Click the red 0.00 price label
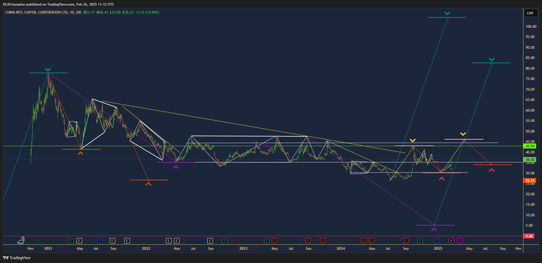Image resolution: width=542 pixels, height=263 pixels. tap(529, 236)
